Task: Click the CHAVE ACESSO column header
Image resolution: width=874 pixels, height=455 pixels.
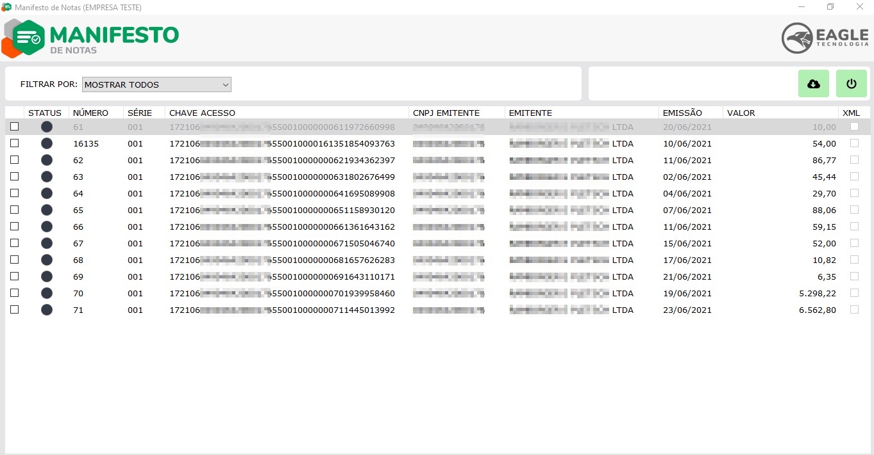Action: click(x=202, y=113)
